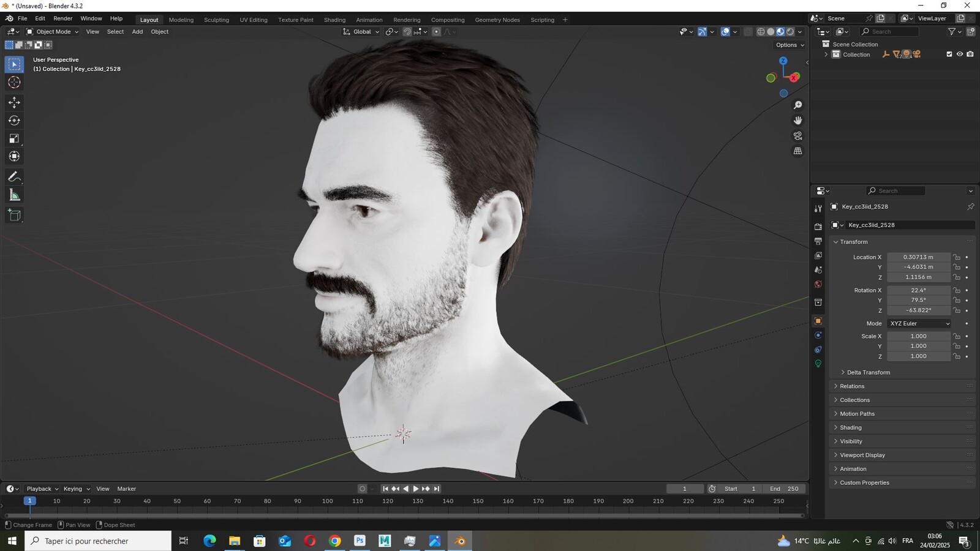
Task: Select the 3D Cursor tool
Action: coord(14,83)
